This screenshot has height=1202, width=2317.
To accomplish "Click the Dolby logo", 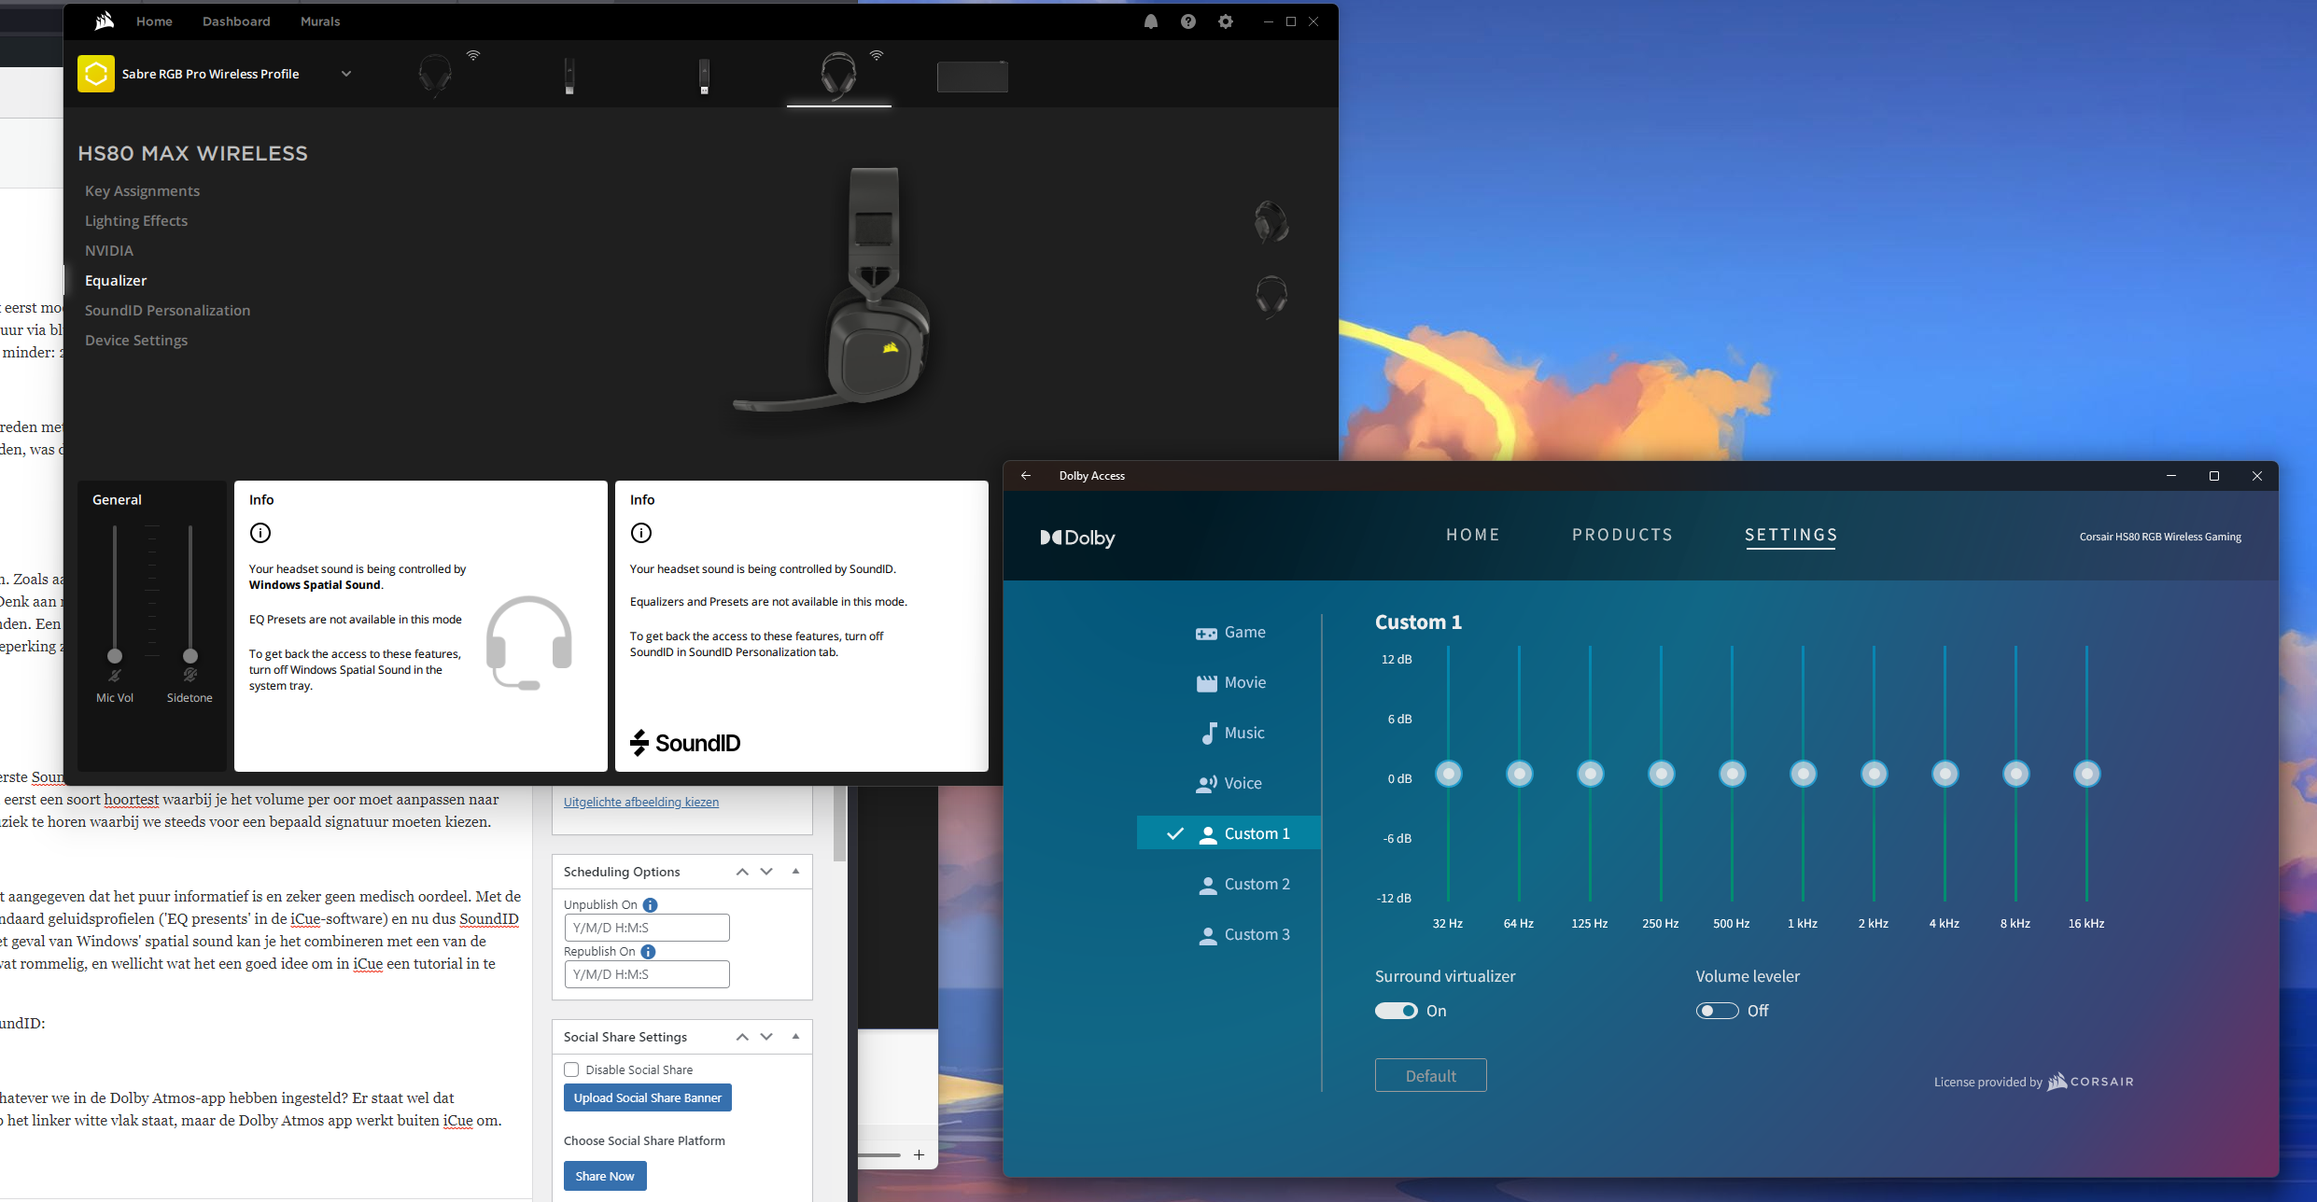I will 1077,538.
